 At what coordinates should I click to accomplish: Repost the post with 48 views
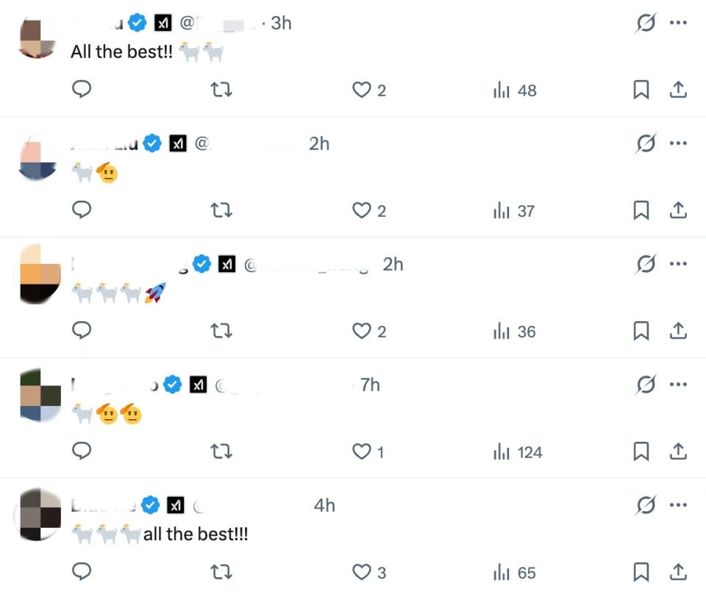[221, 90]
